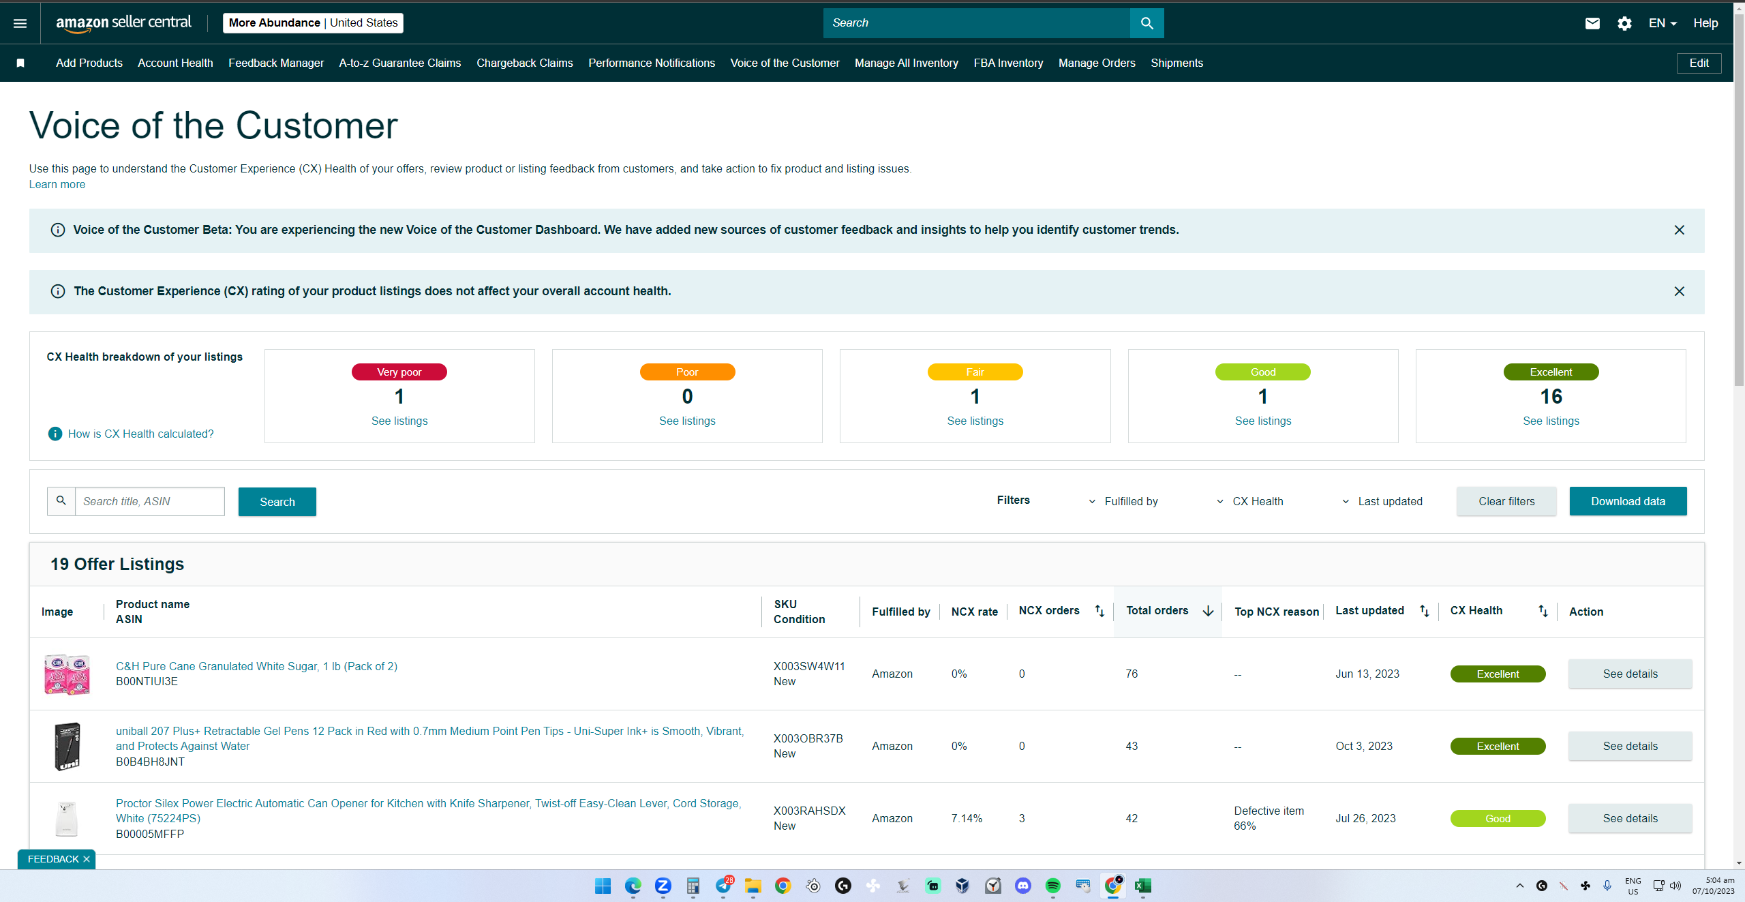Click the top Search input field
The width and height of the screenshot is (1745, 902).
[x=976, y=23]
